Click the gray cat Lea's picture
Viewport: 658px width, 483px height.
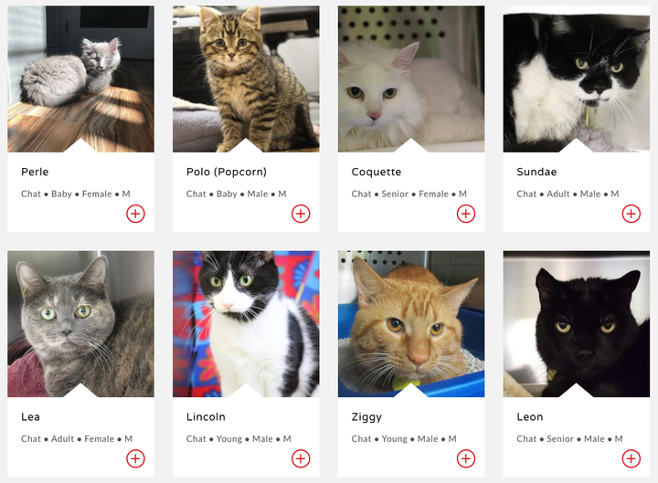(x=80, y=324)
